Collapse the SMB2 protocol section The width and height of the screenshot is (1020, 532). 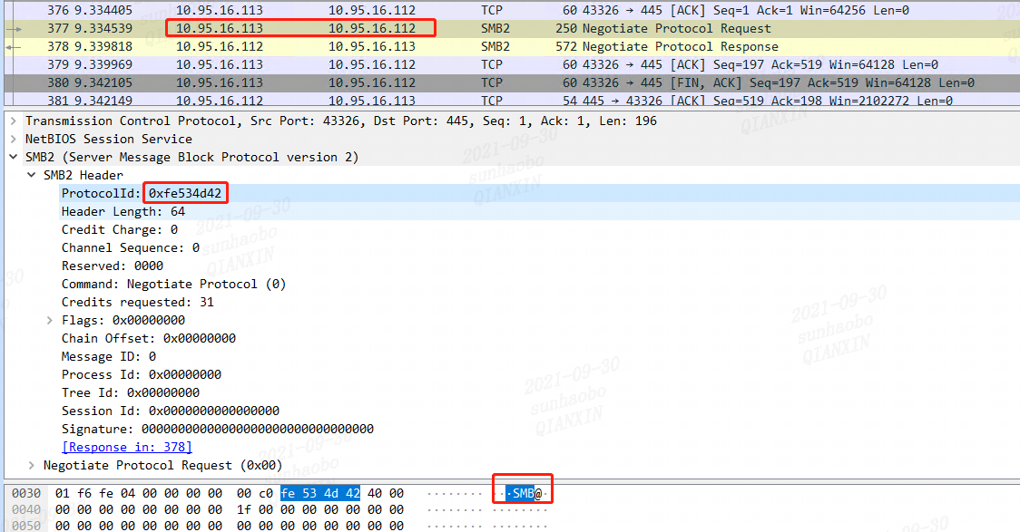[13, 156]
